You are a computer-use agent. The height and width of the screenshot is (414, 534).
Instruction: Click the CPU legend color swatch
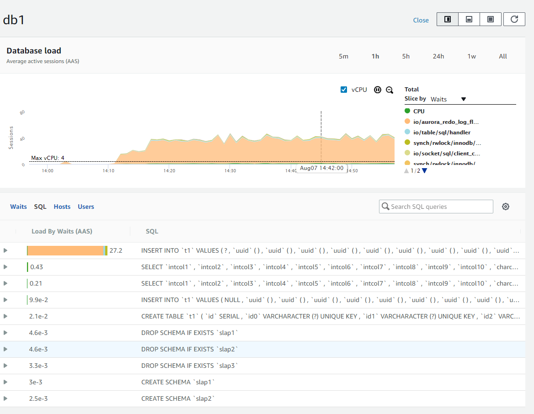[407, 111]
